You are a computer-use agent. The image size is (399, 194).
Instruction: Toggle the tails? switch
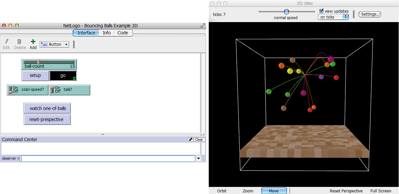(x=52, y=90)
